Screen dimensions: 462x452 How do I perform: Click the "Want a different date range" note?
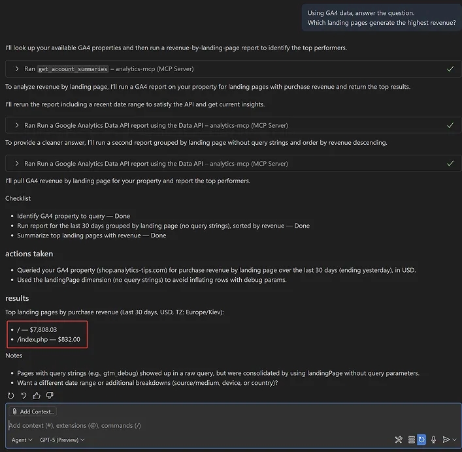147,383
